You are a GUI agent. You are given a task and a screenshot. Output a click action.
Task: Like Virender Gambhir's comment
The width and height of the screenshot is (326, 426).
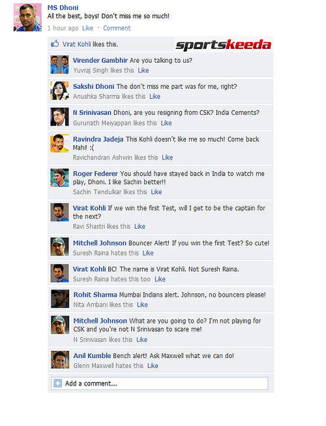(x=143, y=71)
